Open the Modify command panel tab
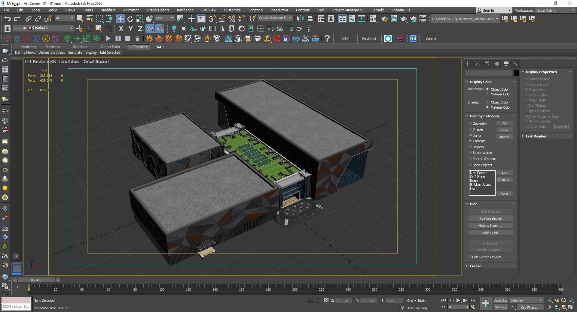The image size is (577, 312). 477,64
